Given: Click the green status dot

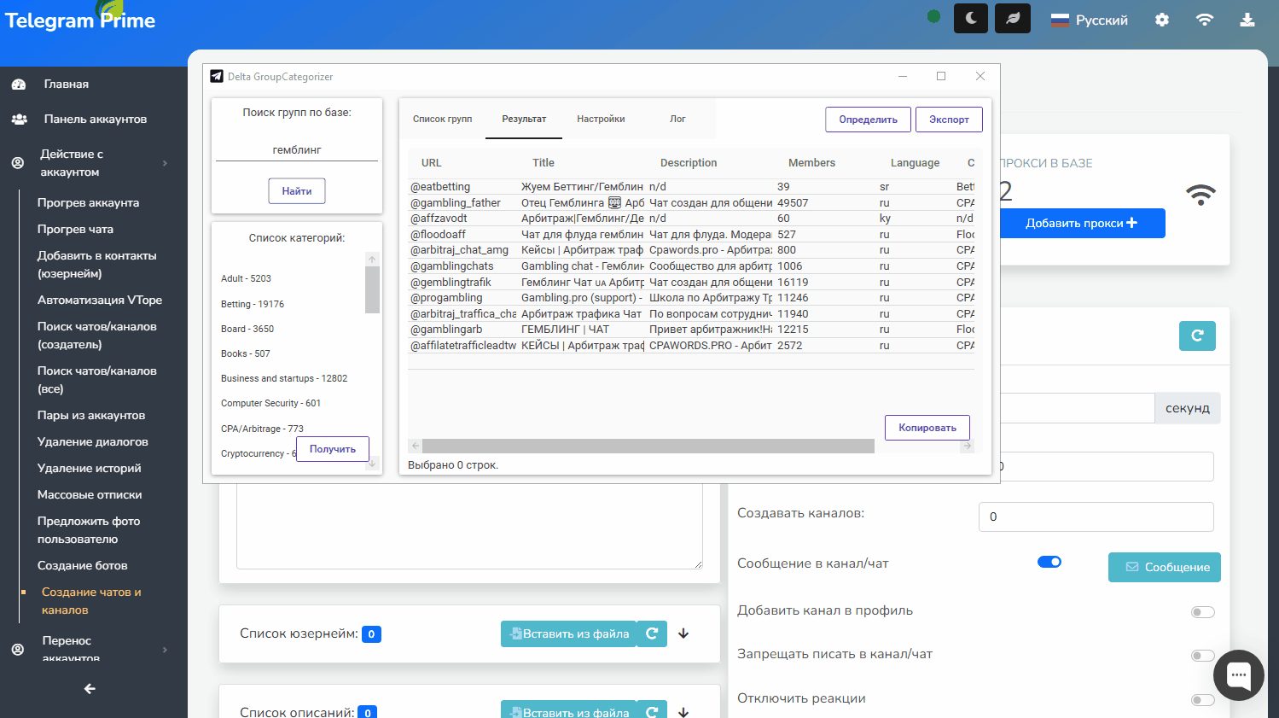Looking at the screenshot, I should (933, 16).
